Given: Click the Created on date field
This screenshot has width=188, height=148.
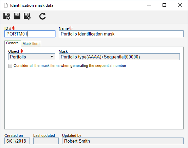Looking at the screenshot, I should 17,141.
